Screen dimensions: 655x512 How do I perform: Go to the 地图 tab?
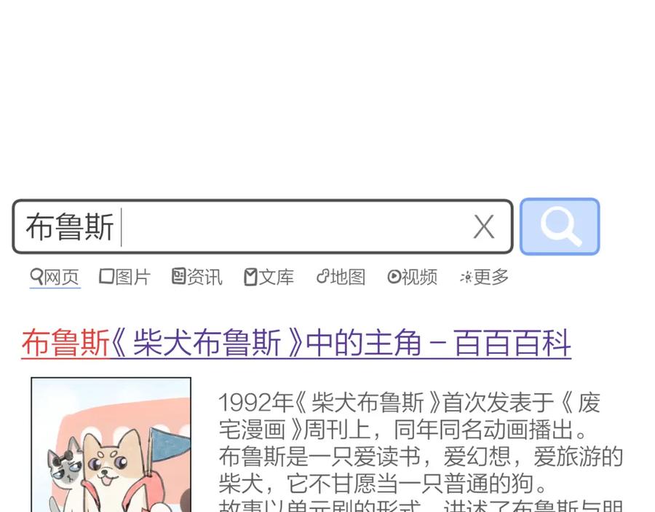pos(341,277)
